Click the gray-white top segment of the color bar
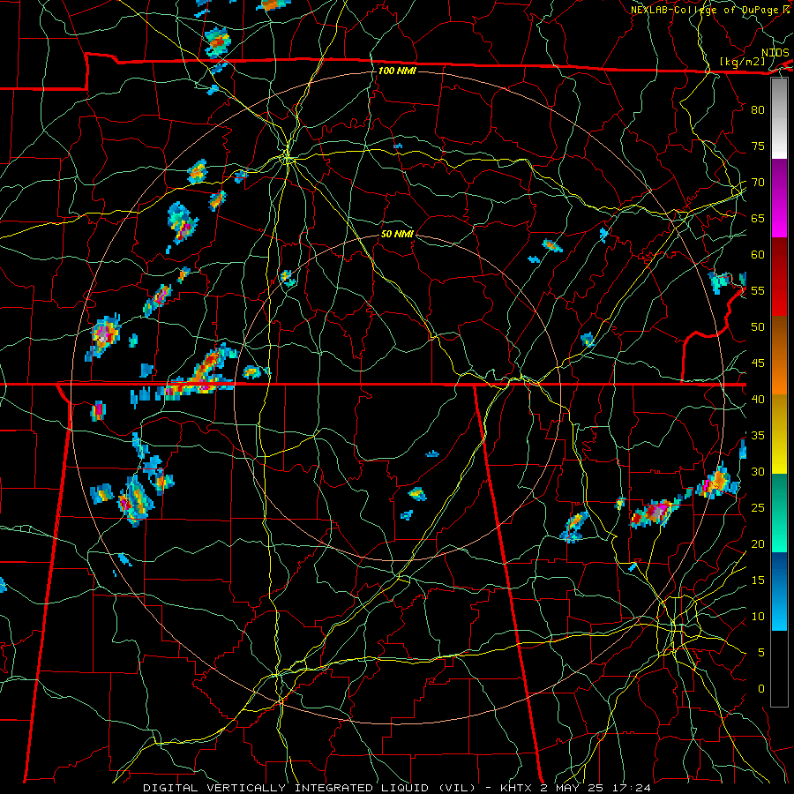The width and height of the screenshot is (794, 794). tap(779, 119)
